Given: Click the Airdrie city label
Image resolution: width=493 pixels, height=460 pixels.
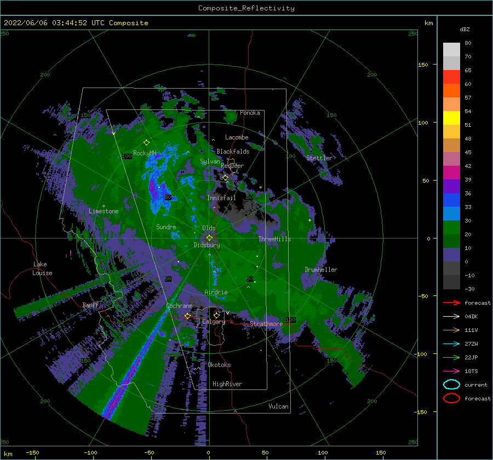Looking at the screenshot, I should [216, 292].
